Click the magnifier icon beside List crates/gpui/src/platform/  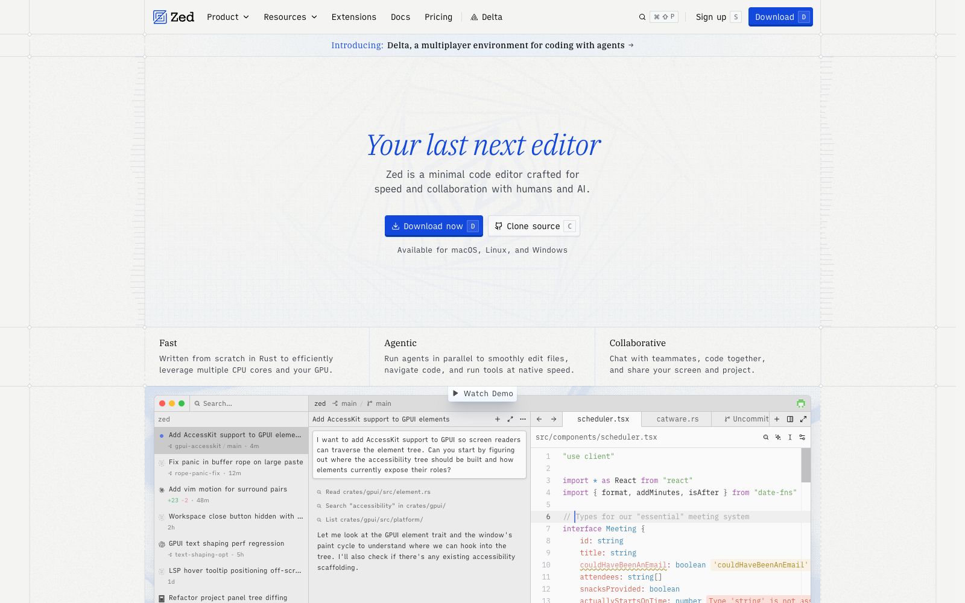320,520
